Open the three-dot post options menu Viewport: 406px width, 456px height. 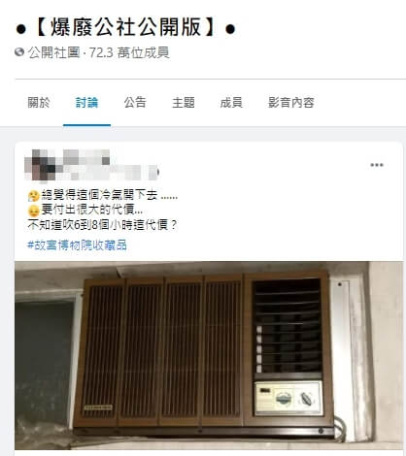point(377,165)
